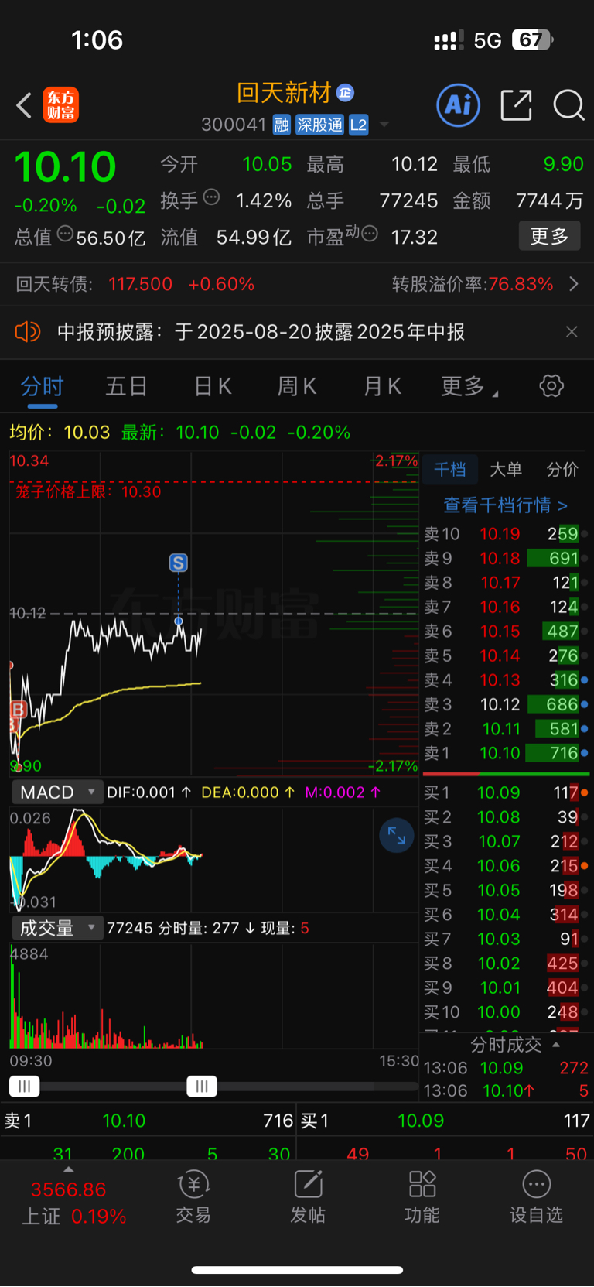Image resolution: width=594 pixels, height=1287 pixels.
Task: Switch to the 日K tab
Action: 213,386
